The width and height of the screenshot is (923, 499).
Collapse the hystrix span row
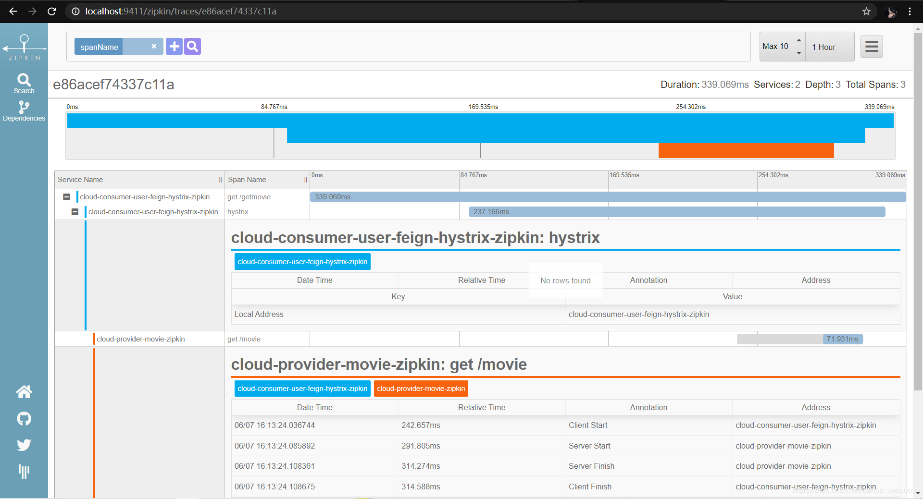75,212
